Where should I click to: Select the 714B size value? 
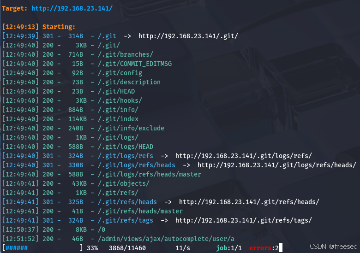[x=76, y=54]
